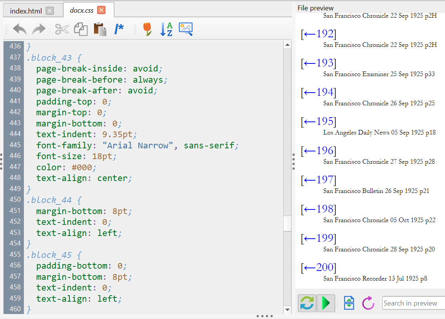The image size is (445, 319).
Task: Click the tulip color picker icon
Action: click(147, 29)
